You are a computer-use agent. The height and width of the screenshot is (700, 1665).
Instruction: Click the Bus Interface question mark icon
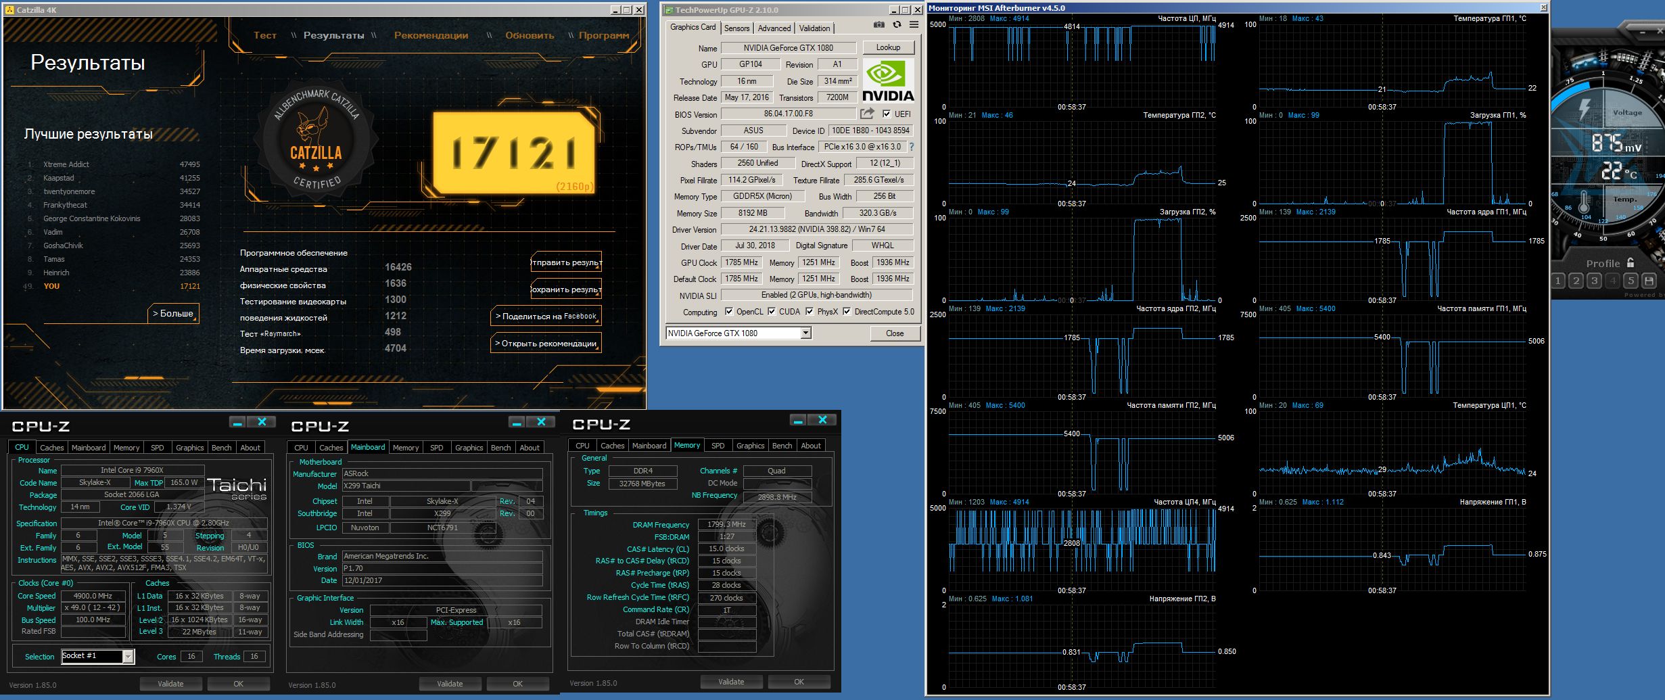pos(911,147)
